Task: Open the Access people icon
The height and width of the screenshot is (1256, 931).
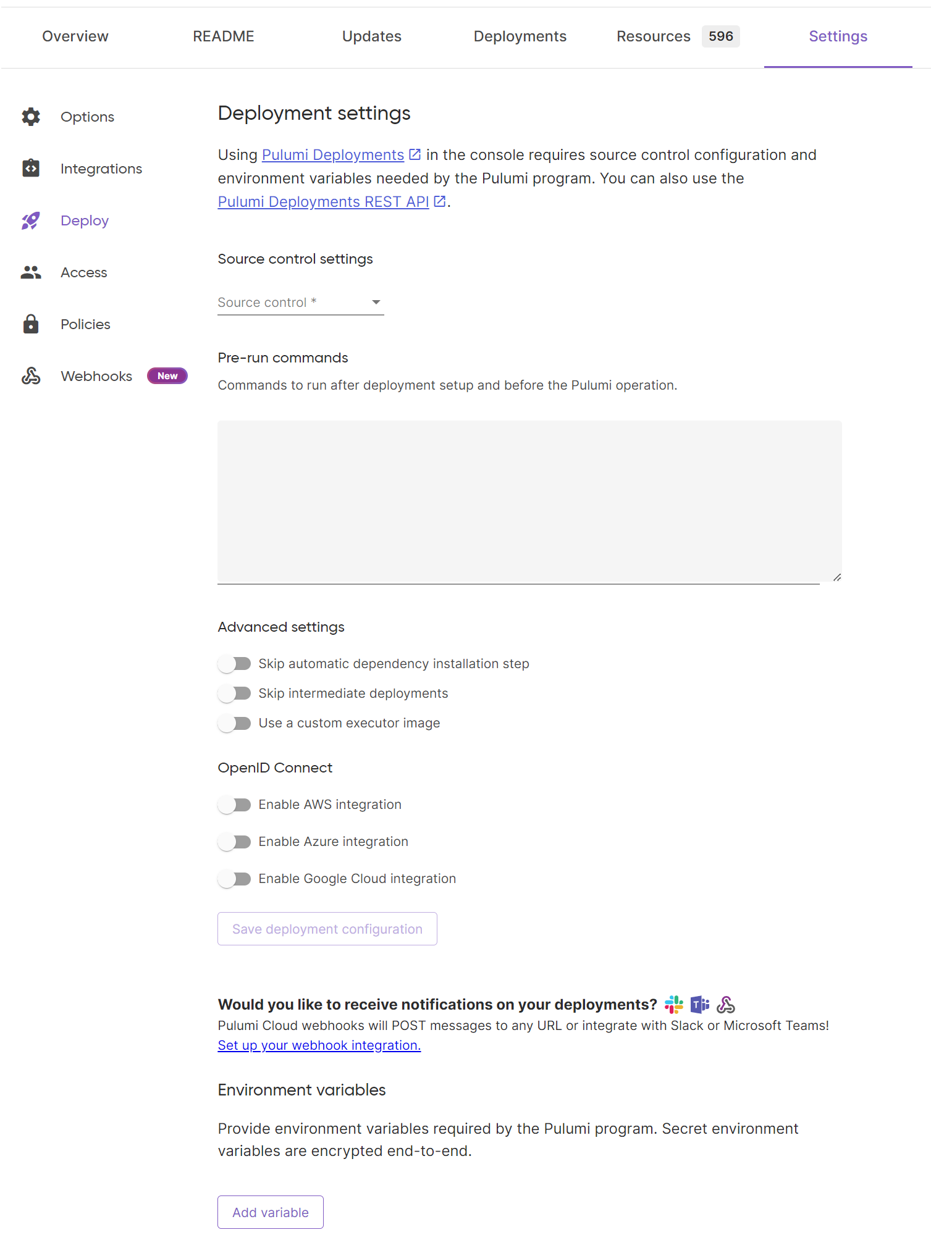Action: click(x=30, y=272)
